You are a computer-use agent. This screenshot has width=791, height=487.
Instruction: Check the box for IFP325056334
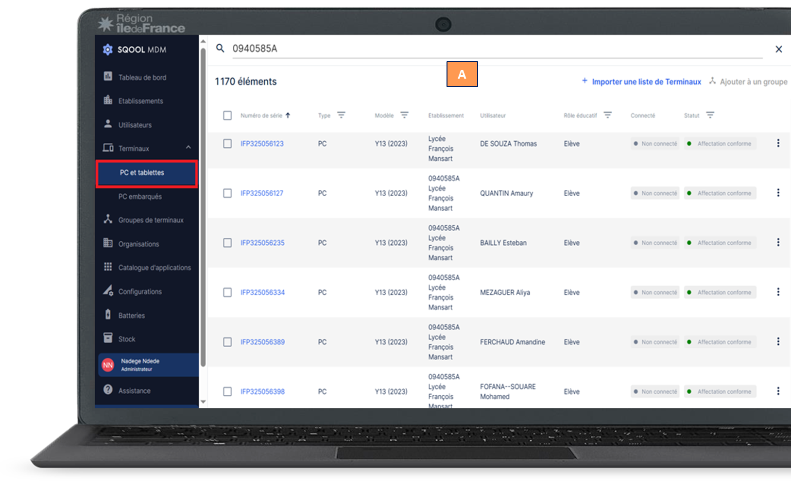click(227, 292)
